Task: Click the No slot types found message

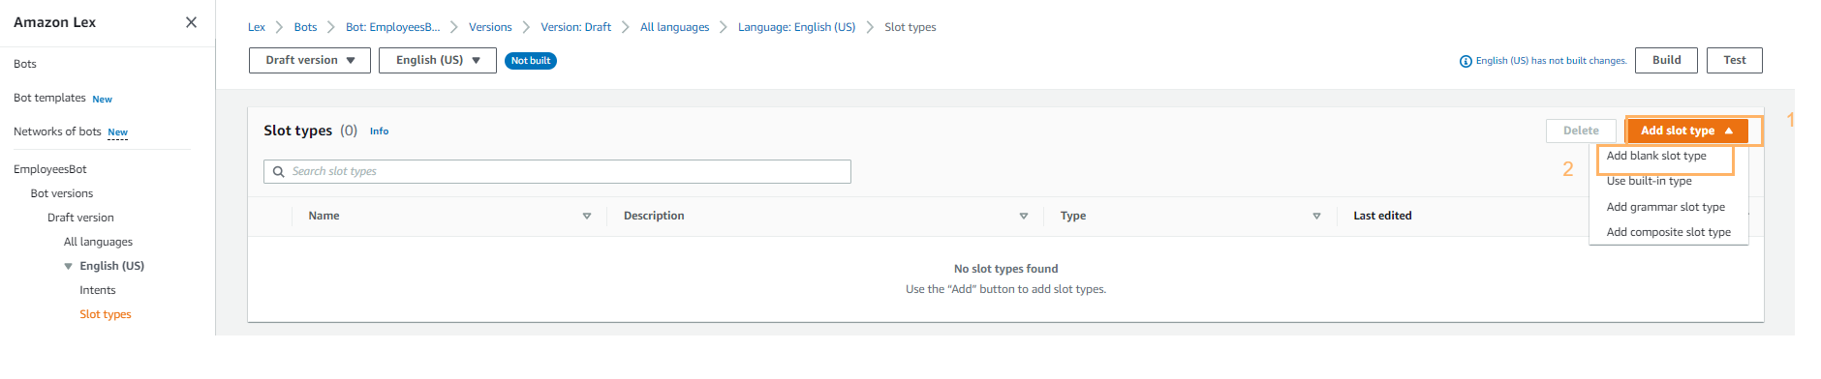Action: pyautogui.click(x=1005, y=269)
